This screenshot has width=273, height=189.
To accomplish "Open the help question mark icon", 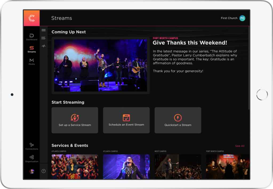I will [x=43, y=171].
